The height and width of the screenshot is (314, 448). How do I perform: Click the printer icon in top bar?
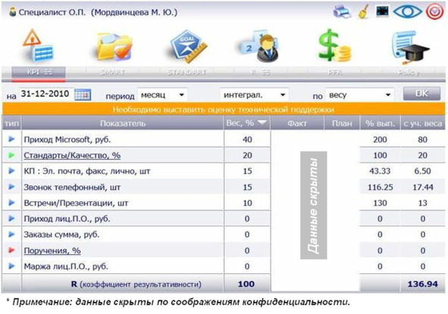tap(342, 11)
